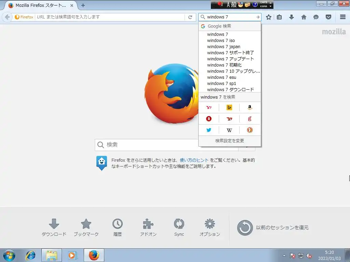Show bookmarks list icon in toolbar

coord(279,17)
